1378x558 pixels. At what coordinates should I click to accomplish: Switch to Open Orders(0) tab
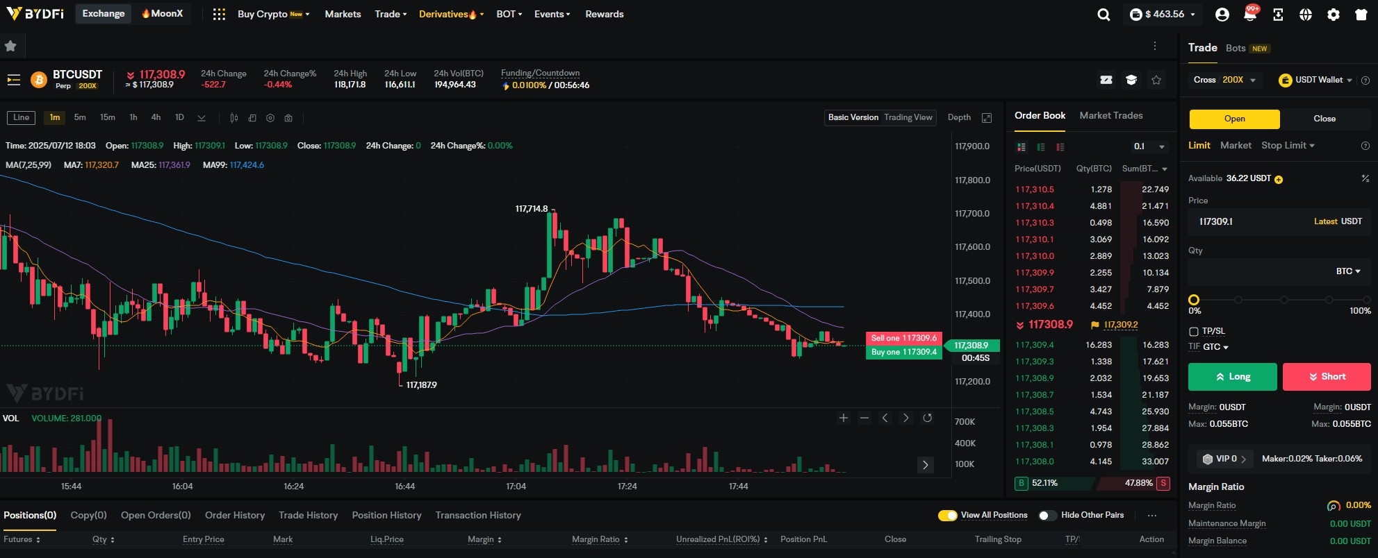point(156,515)
